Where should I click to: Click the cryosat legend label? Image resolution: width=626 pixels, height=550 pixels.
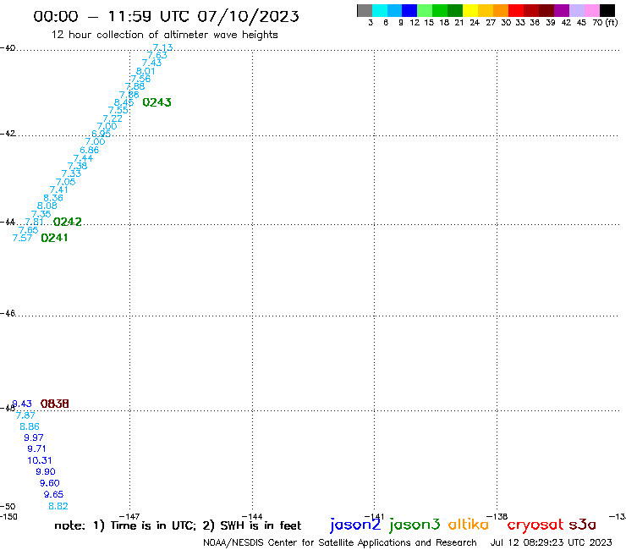[535, 525]
